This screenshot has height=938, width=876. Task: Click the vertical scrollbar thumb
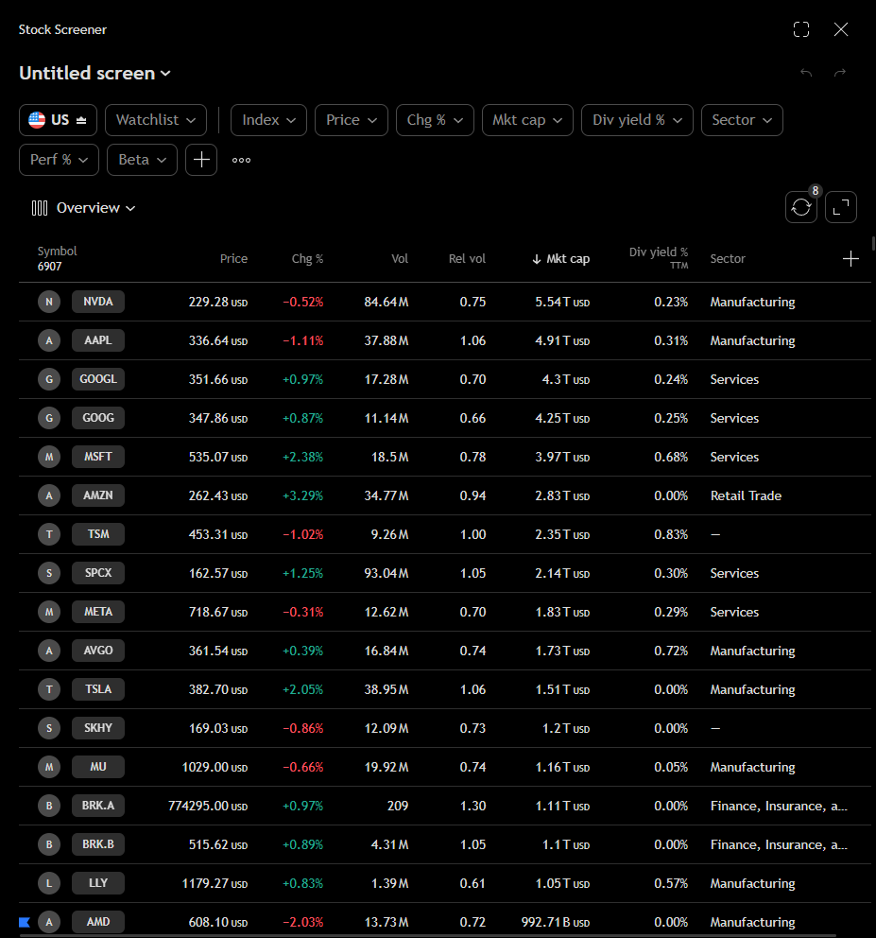coord(873,243)
